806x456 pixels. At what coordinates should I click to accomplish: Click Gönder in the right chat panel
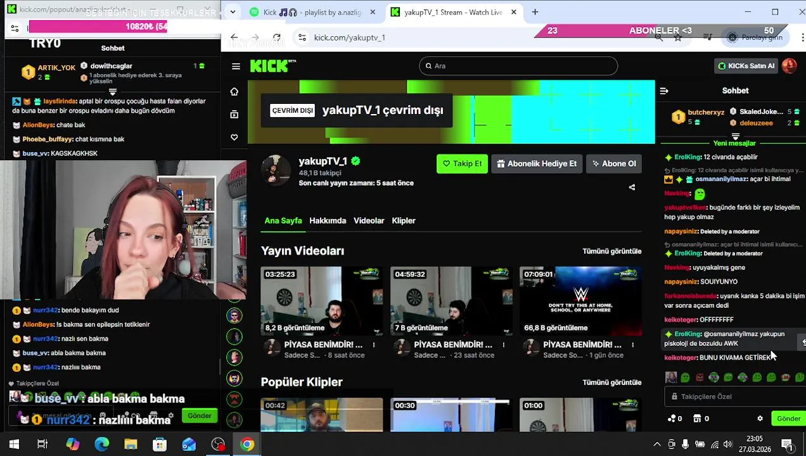[x=789, y=419]
